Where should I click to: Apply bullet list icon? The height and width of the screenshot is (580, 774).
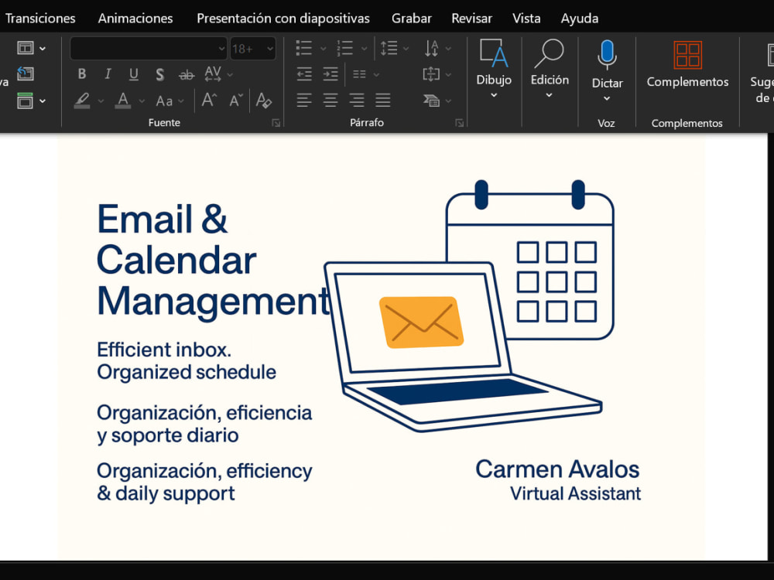[304, 48]
